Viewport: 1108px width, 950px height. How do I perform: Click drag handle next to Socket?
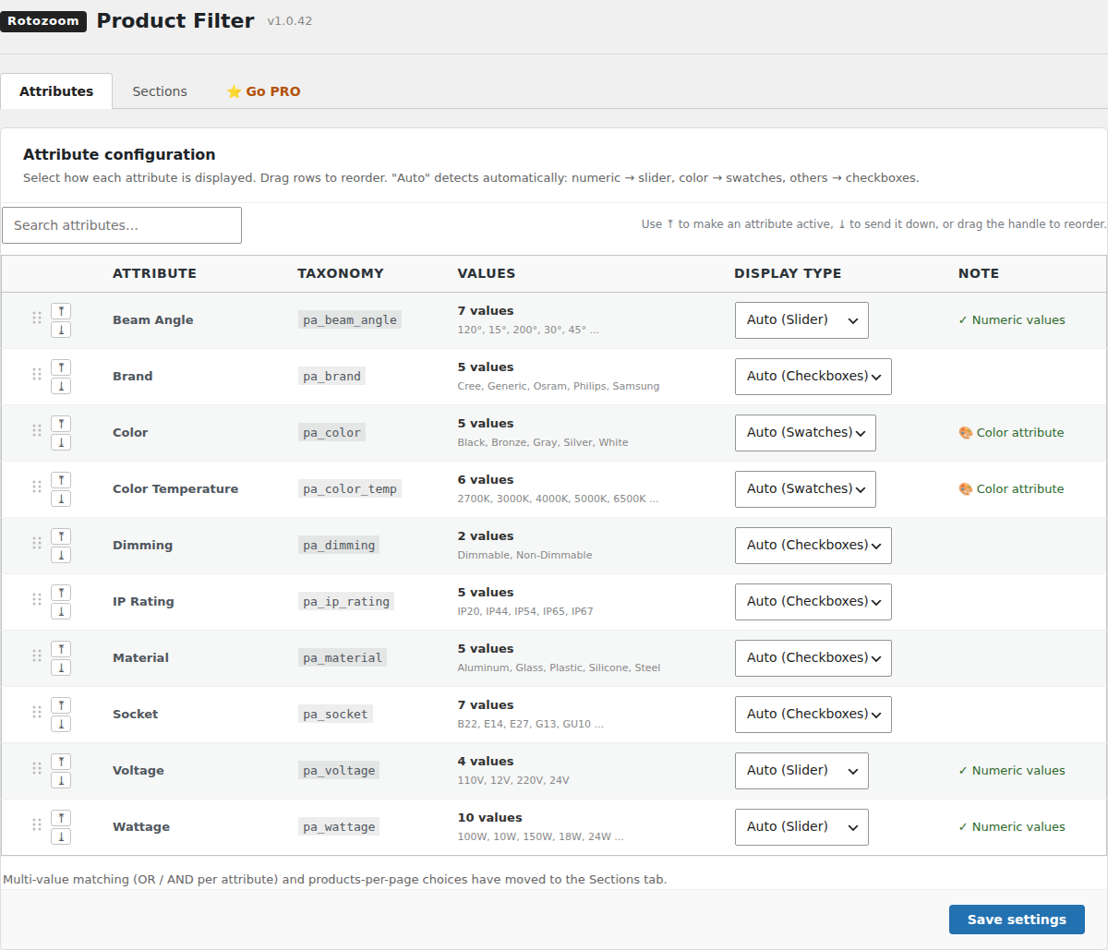37,712
